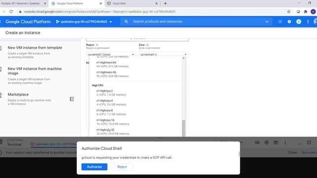Open the Help question mark icon

click(x=289, y=22)
